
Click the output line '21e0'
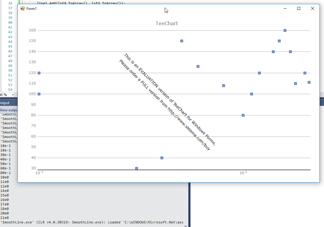(x=5, y=218)
